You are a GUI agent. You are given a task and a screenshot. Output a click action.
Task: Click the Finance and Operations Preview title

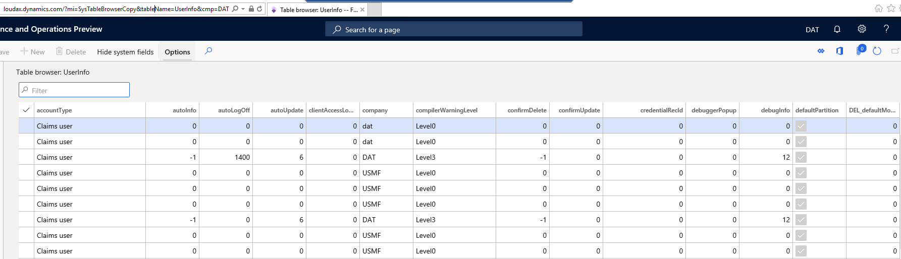pyautogui.click(x=51, y=29)
